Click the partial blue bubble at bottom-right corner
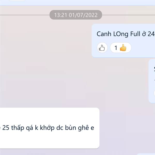This screenshot has width=155, height=155. point(146,154)
